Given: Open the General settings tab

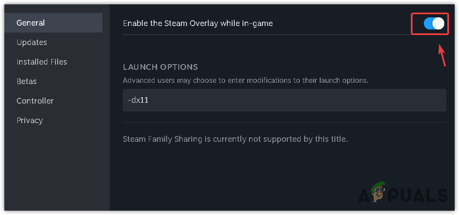Looking at the screenshot, I should tap(30, 23).
